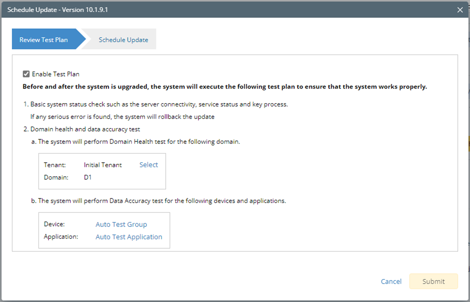Screen dimensions: 470x302
Task: Click the Application field label
Action: point(61,237)
